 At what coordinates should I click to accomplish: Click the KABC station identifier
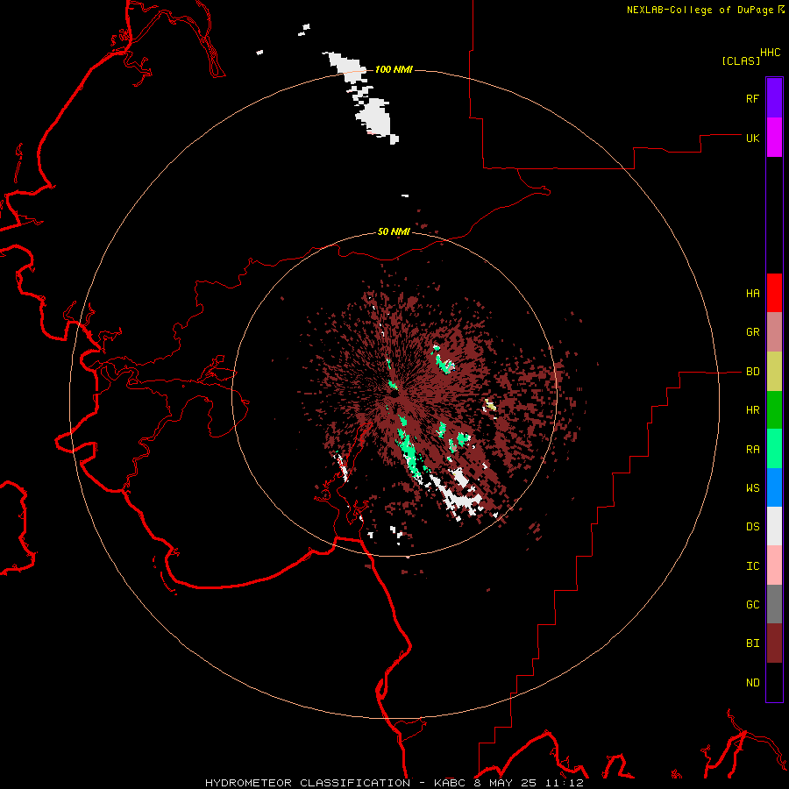(x=451, y=783)
